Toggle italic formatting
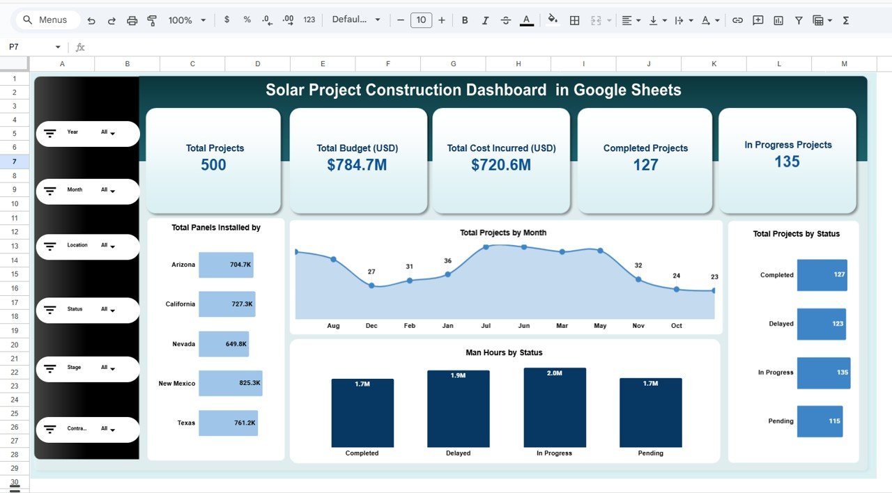The width and height of the screenshot is (892, 493). point(485,20)
